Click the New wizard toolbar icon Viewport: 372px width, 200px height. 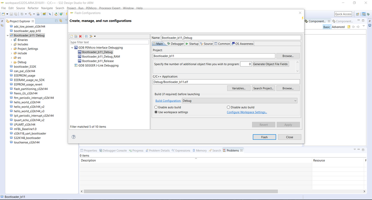coord(3,14)
